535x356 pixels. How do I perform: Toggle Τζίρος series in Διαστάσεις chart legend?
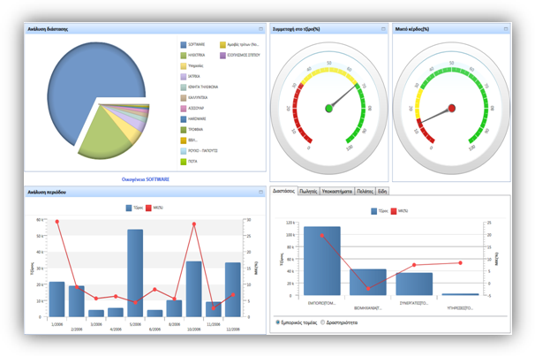pos(380,211)
